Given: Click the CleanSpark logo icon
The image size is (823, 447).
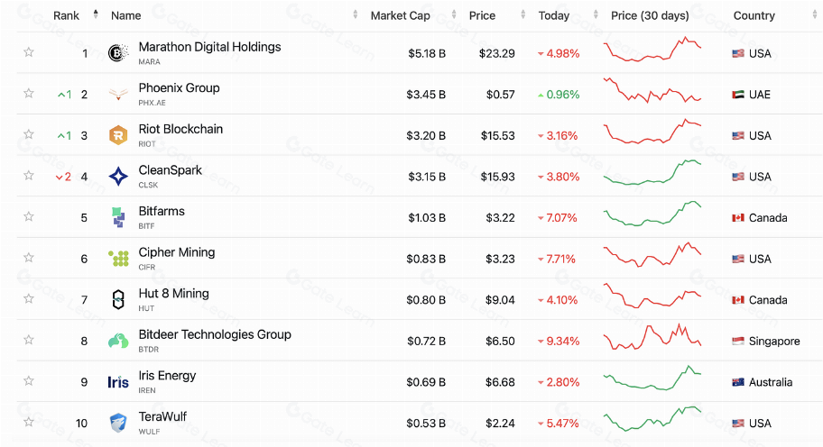Looking at the screenshot, I should [118, 177].
